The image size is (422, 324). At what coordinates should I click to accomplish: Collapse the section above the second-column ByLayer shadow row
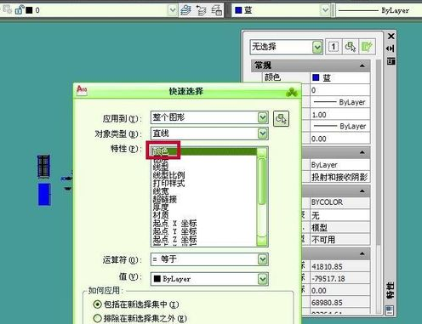click(362, 152)
